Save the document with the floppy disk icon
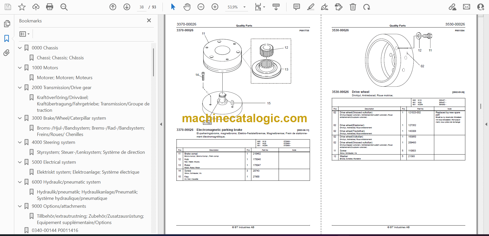The image size is (489, 236). pos(8,7)
